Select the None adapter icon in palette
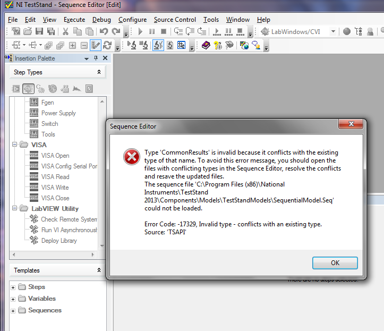 pyautogui.click(x=89, y=89)
